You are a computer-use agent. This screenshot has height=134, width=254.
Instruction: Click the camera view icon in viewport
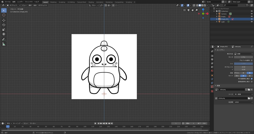pos(188,10)
